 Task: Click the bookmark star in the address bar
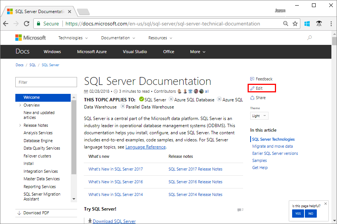click(x=295, y=23)
